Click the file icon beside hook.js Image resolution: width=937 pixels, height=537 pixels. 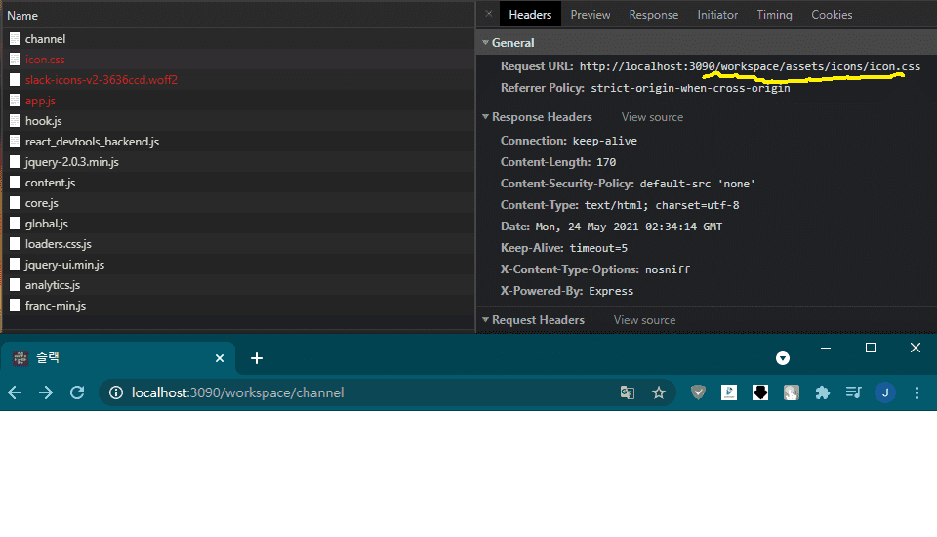click(15, 121)
